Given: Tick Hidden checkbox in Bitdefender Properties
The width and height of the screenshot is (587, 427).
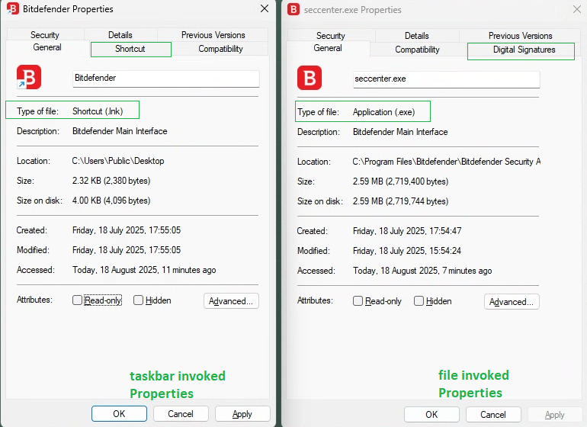Looking at the screenshot, I should pos(138,300).
